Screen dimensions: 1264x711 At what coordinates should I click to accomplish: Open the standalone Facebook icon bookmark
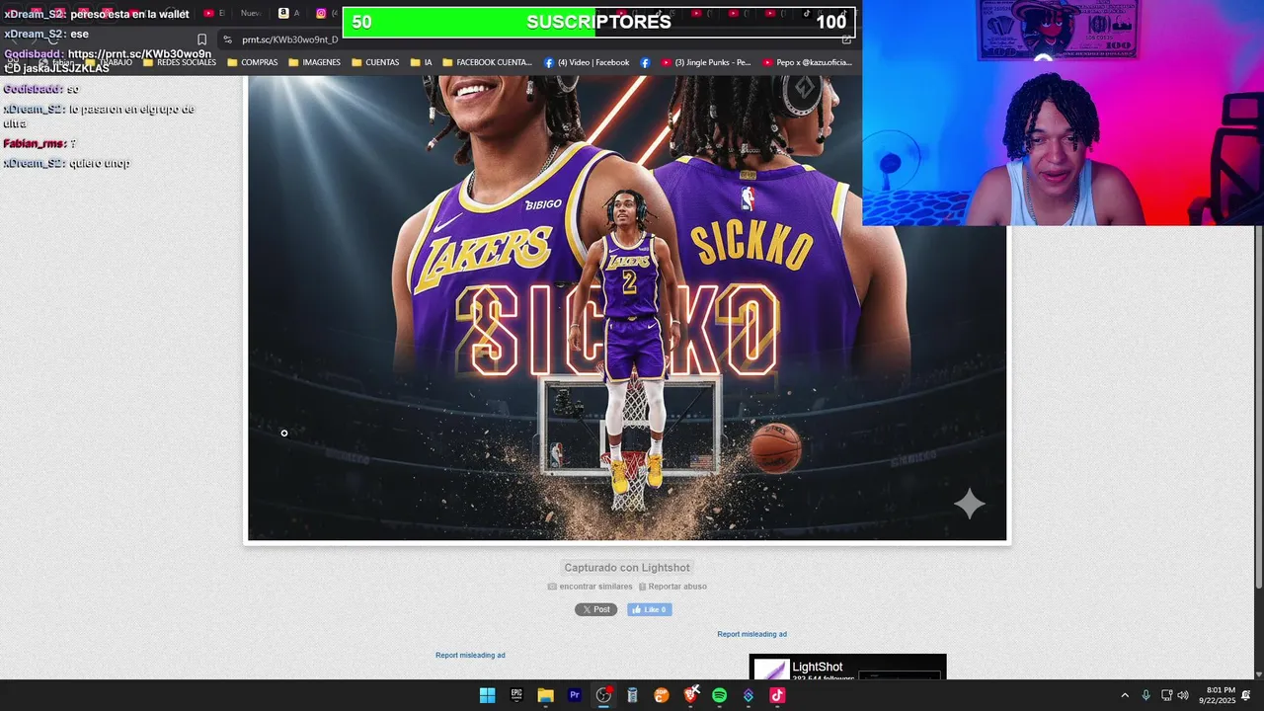pyautogui.click(x=645, y=62)
